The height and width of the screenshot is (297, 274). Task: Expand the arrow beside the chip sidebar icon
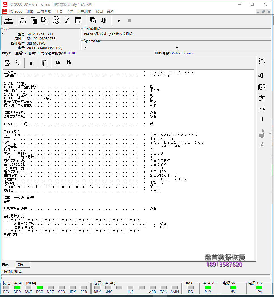tap(270, 134)
